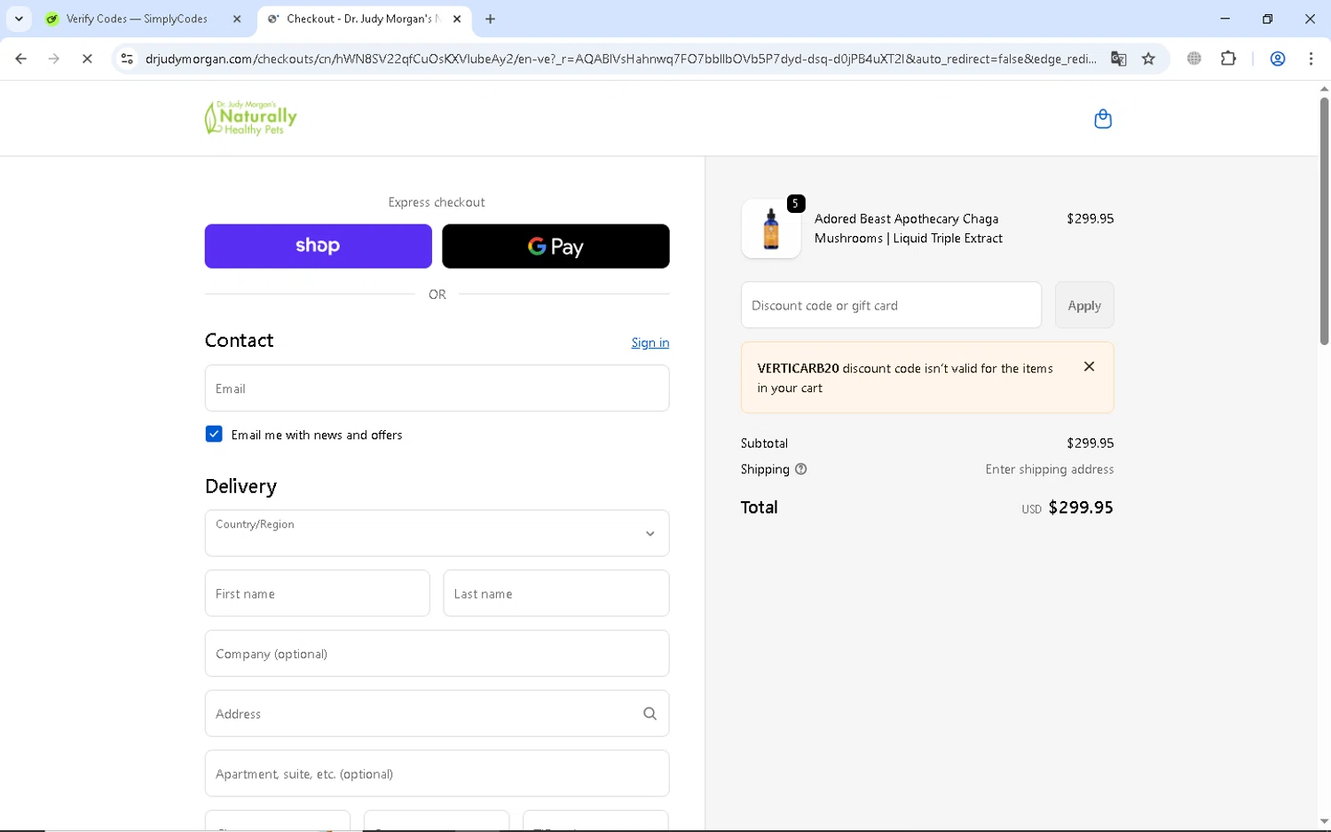Minimize the browser window
1331x832 pixels.
coord(1225,19)
